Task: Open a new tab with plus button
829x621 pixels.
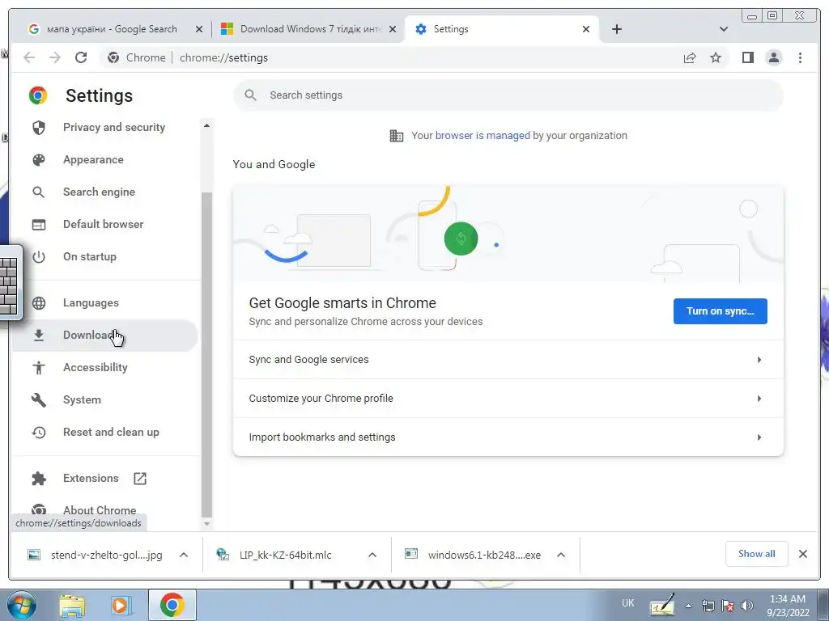Action: pos(616,29)
